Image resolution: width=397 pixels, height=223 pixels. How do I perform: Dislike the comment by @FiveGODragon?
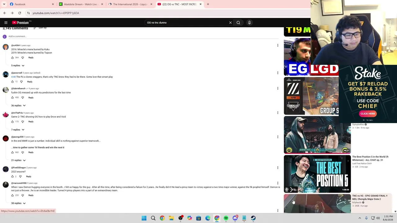coord(20,177)
